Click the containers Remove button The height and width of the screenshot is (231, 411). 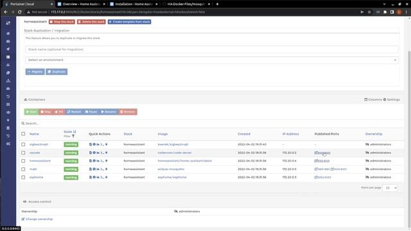[x=128, y=112]
